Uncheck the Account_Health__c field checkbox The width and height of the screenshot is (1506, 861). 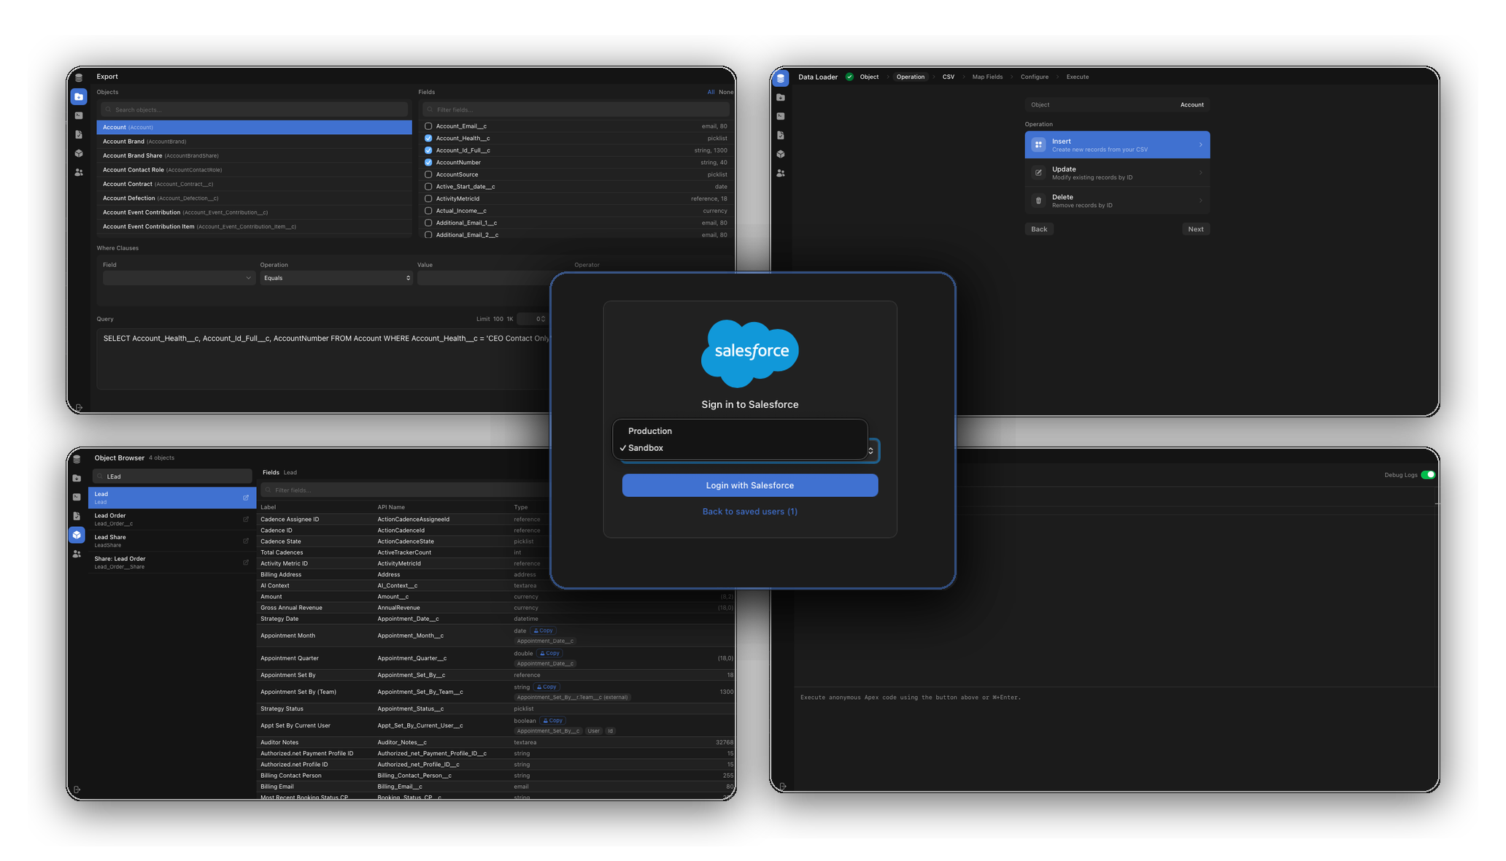point(428,138)
